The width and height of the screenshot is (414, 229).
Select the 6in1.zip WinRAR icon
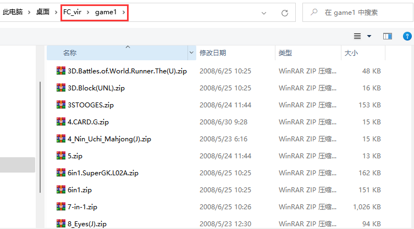coord(61,189)
